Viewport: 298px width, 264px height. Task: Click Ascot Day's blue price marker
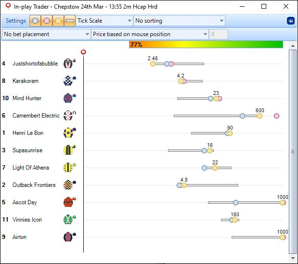click(235, 202)
